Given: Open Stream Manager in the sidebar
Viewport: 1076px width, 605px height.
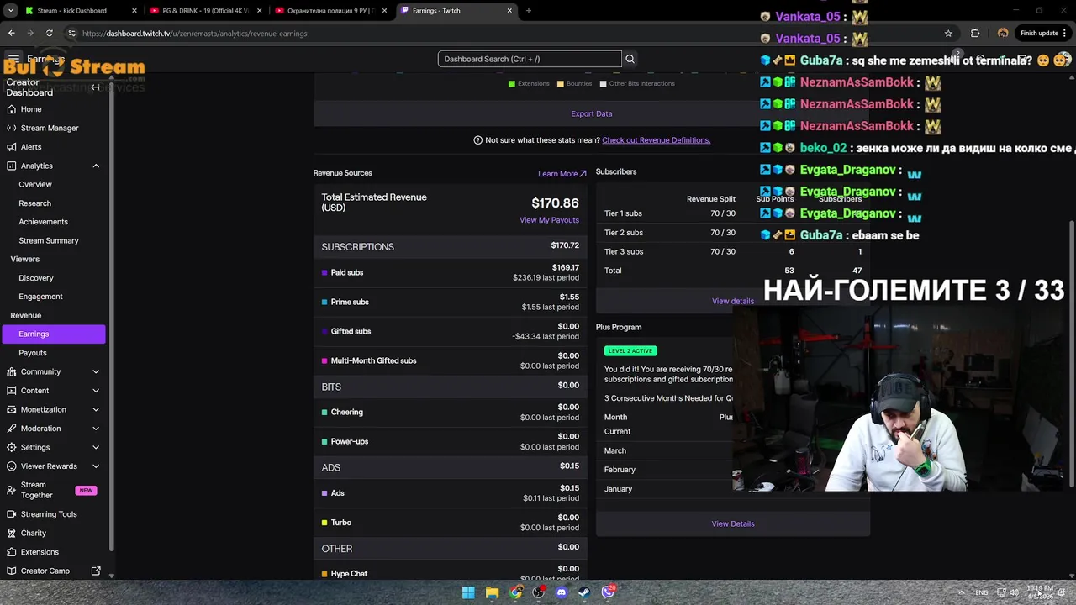Looking at the screenshot, I should point(50,128).
